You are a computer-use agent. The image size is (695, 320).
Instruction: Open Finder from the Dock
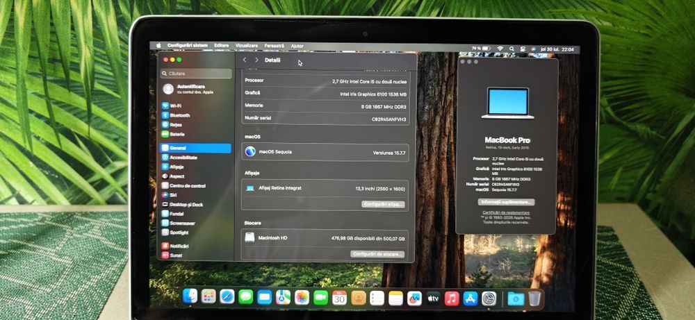click(x=190, y=296)
